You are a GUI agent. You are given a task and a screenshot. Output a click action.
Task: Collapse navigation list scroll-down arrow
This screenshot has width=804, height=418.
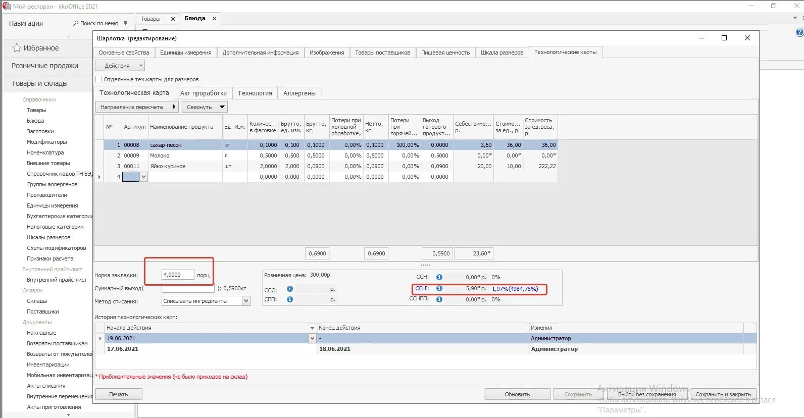pos(69,415)
